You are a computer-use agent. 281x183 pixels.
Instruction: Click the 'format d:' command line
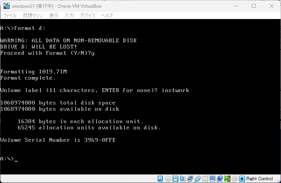point(23,28)
